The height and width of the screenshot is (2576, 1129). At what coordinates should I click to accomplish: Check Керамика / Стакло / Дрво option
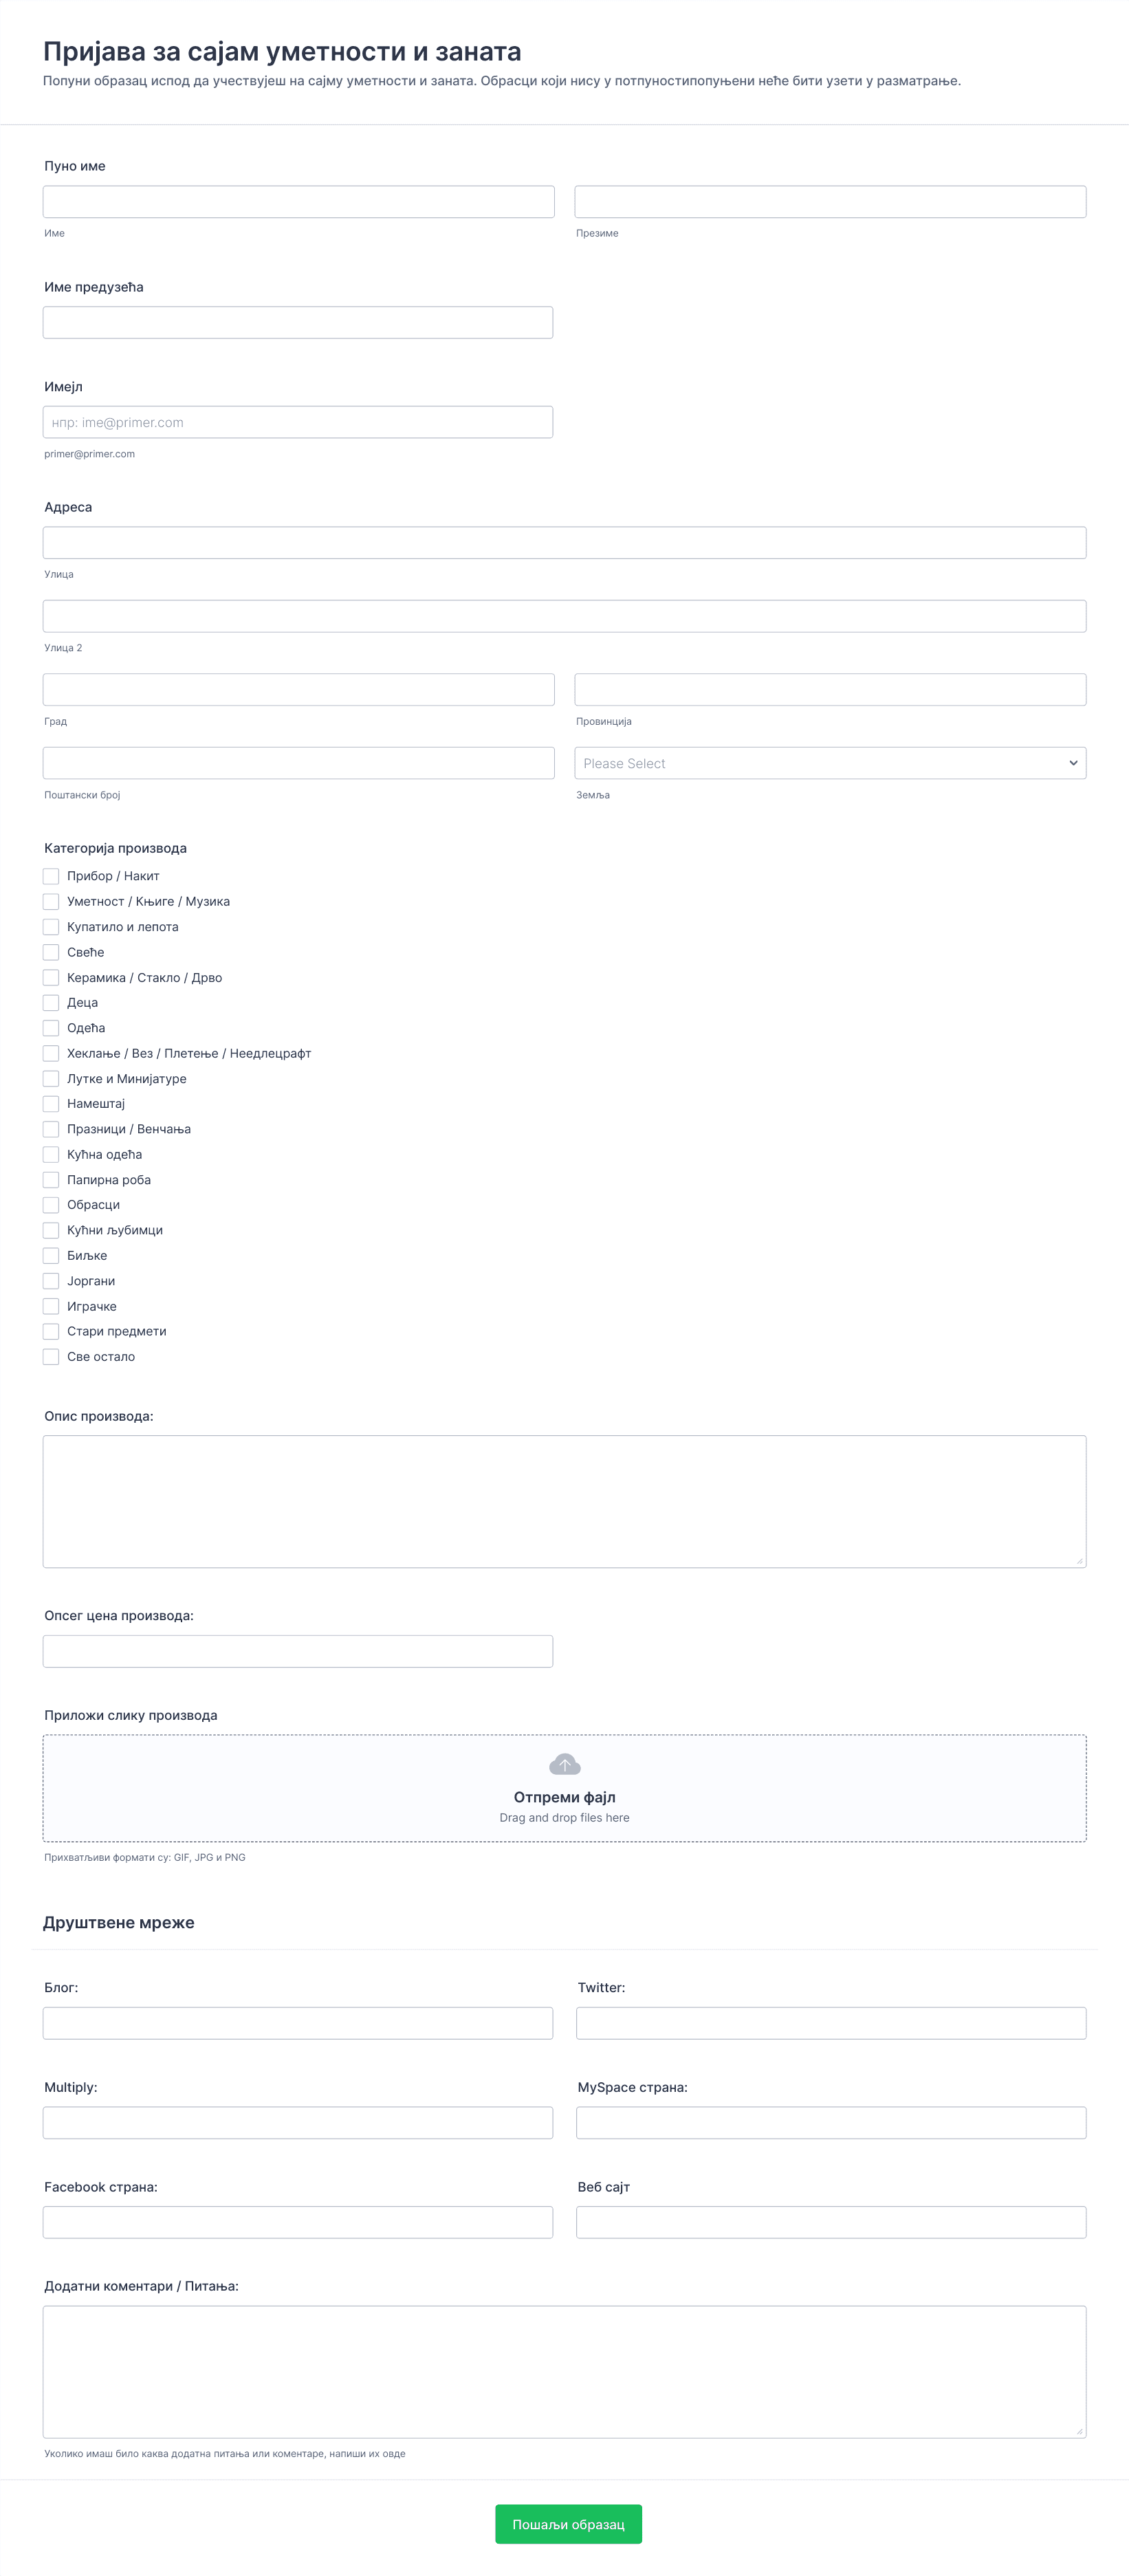pos(51,977)
